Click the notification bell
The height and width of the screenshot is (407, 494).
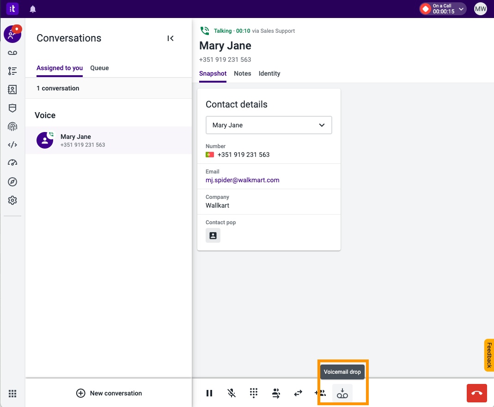33,9
